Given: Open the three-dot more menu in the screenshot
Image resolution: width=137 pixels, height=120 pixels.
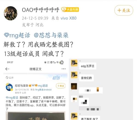Looking at the screenshot, I should pyautogui.click(x=64, y=69).
